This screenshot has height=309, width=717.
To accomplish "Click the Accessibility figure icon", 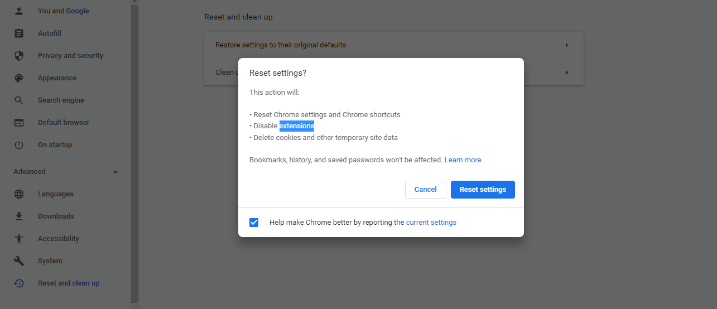I will (x=19, y=239).
